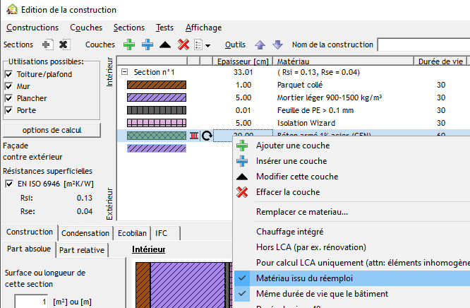
Task: Open the Affichage menu
Action: tap(203, 28)
